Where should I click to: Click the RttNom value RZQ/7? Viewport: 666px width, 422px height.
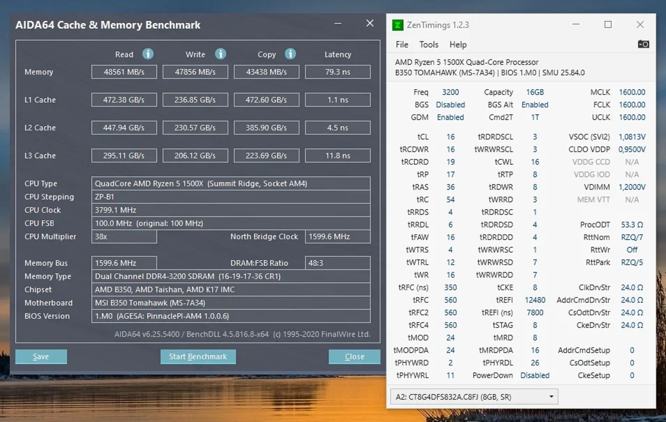point(632,237)
